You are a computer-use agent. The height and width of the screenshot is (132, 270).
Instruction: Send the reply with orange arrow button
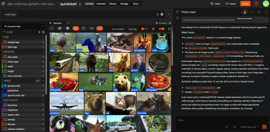[264, 127]
